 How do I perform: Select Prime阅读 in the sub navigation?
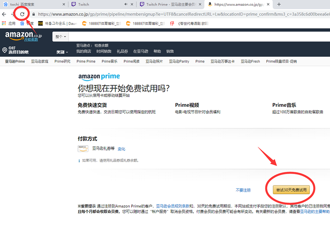pyautogui.click(x=132, y=61)
